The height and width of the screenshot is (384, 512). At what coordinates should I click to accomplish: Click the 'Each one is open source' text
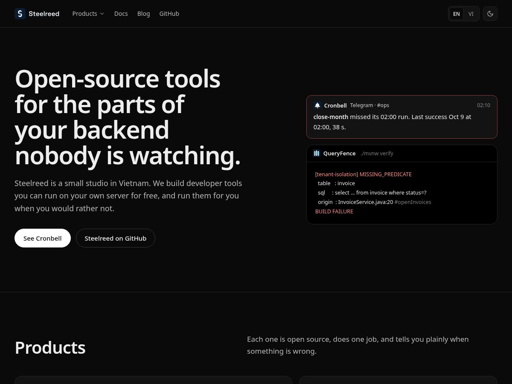358,345
